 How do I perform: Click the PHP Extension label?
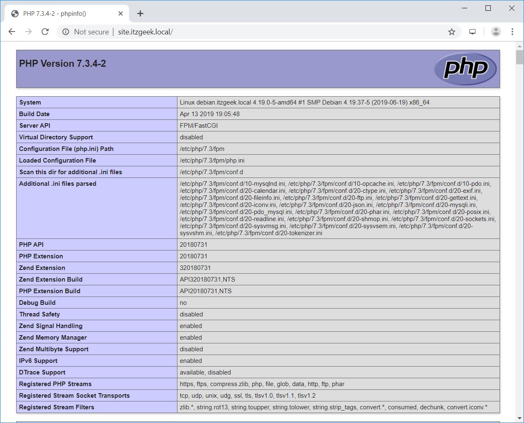[41, 256]
